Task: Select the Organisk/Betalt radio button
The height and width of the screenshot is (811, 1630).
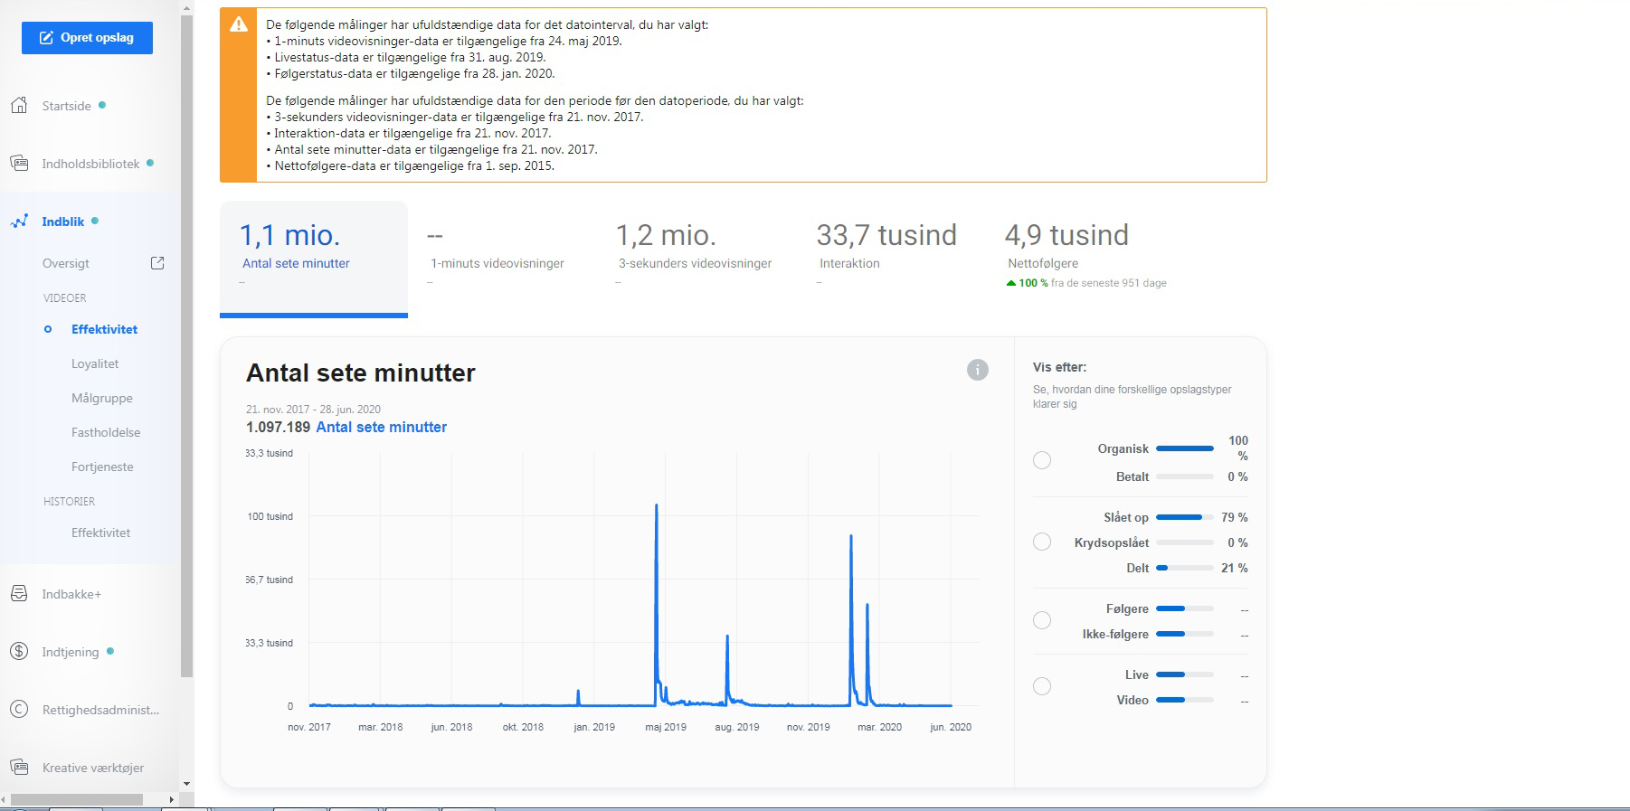Action: click(1042, 460)
